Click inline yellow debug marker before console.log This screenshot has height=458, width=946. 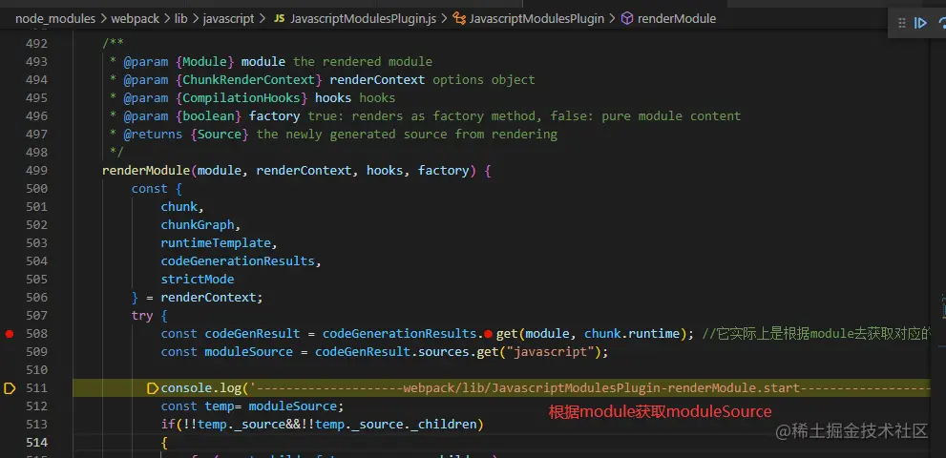click(x=153, y=388)
